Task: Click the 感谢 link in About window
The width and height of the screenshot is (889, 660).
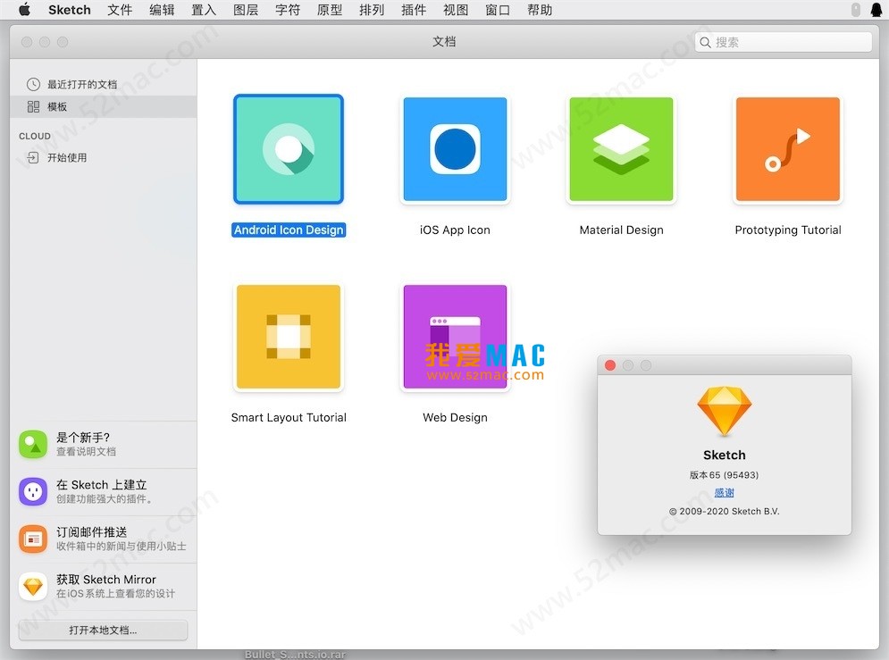Action: coord(724,492)
